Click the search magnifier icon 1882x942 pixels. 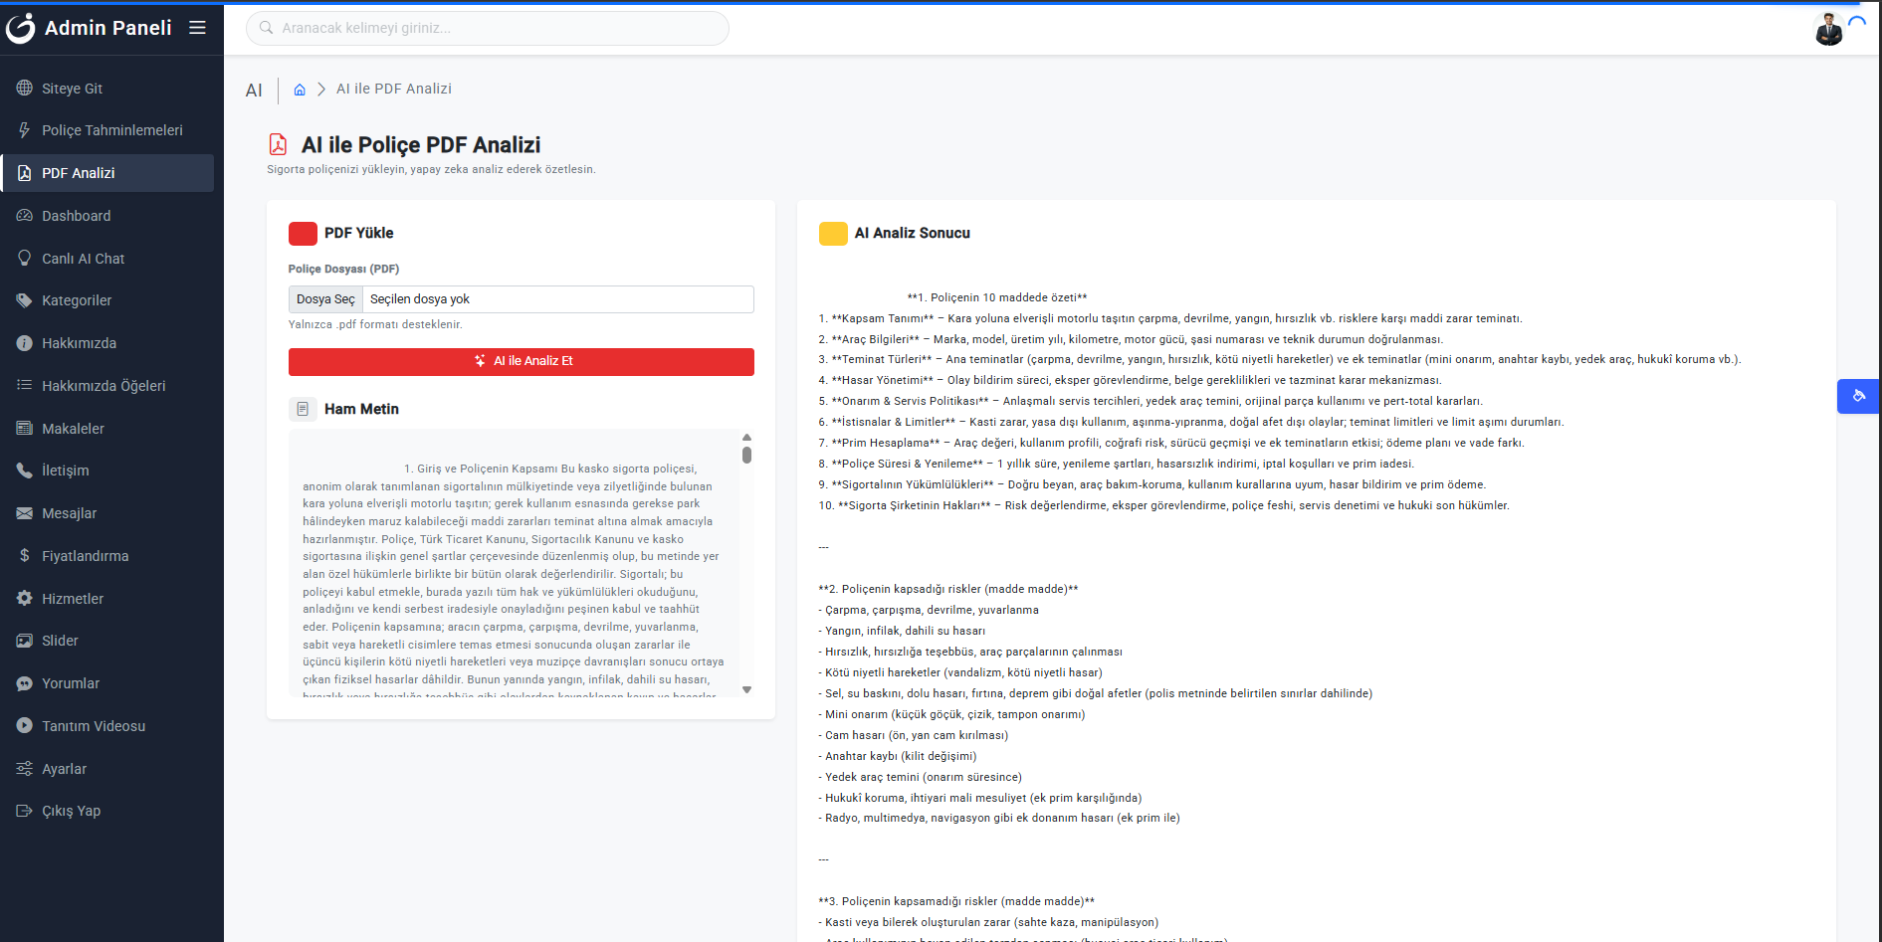[266, 28]
